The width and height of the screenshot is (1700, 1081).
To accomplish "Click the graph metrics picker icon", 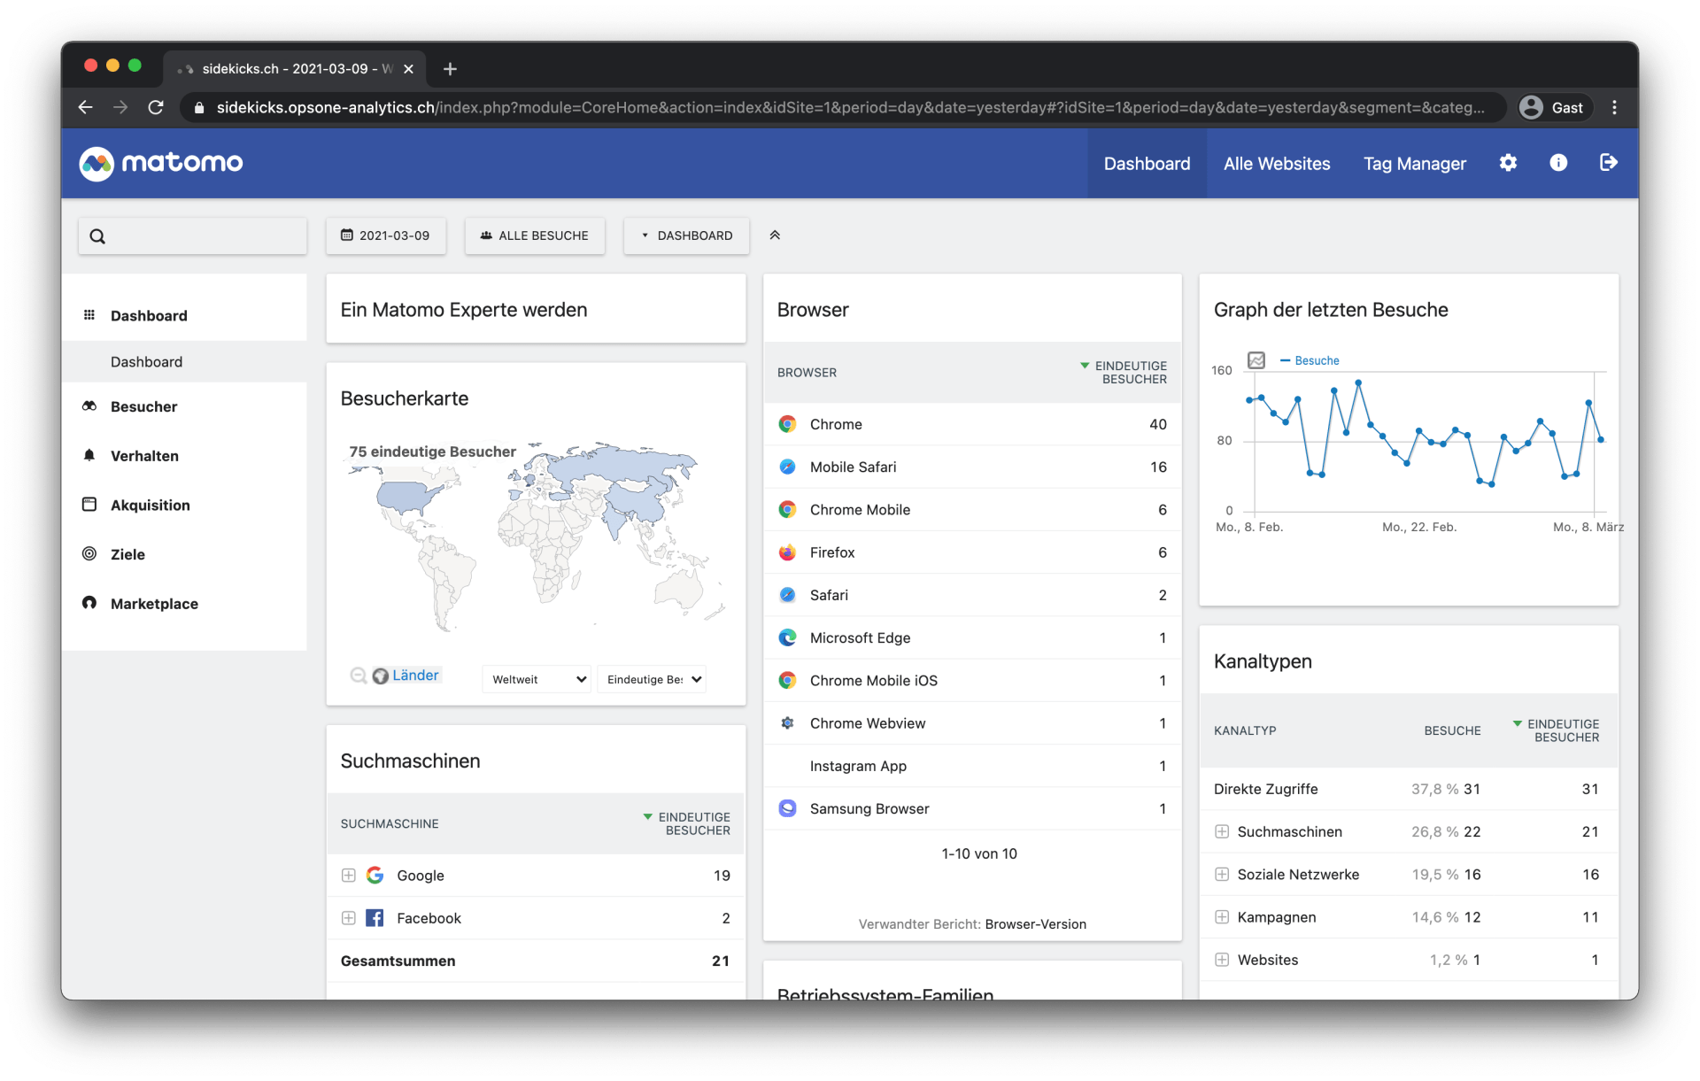I will [1256, 360].
